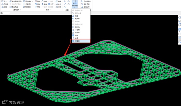Expand the 三点变斜 dropdown arrow
The height and width of the screenshot is (106, 181).
click(x=90, y=1)
